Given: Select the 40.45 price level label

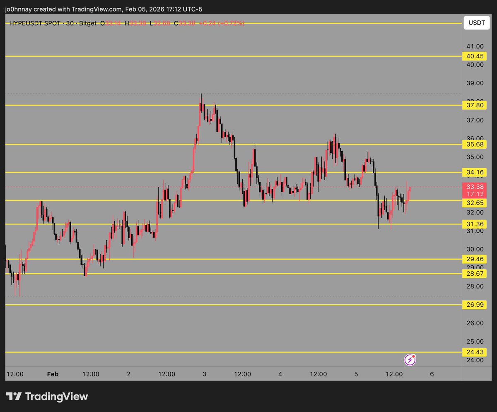Looking at the screenshot, I should pos(475,56).
